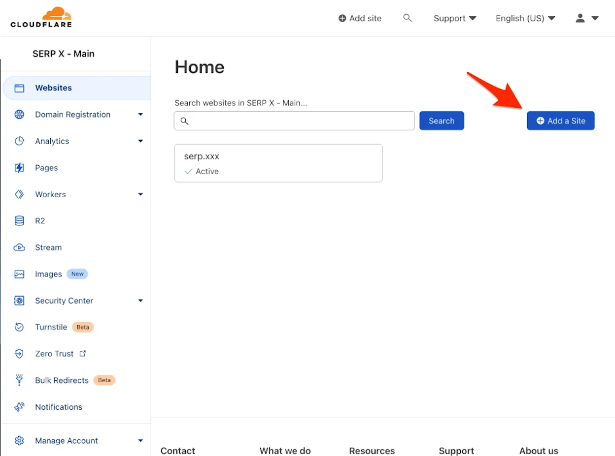
Task: Click the Notifications megaphone icon
Action: click(19, 407)
